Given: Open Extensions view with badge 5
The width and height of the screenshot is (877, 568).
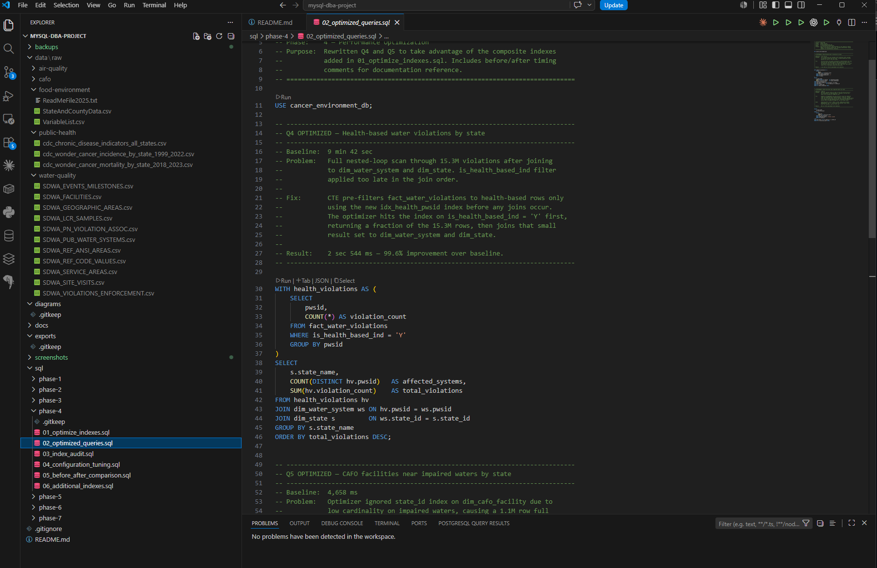Looking at the screenshot, I should (x=9, y=142).
